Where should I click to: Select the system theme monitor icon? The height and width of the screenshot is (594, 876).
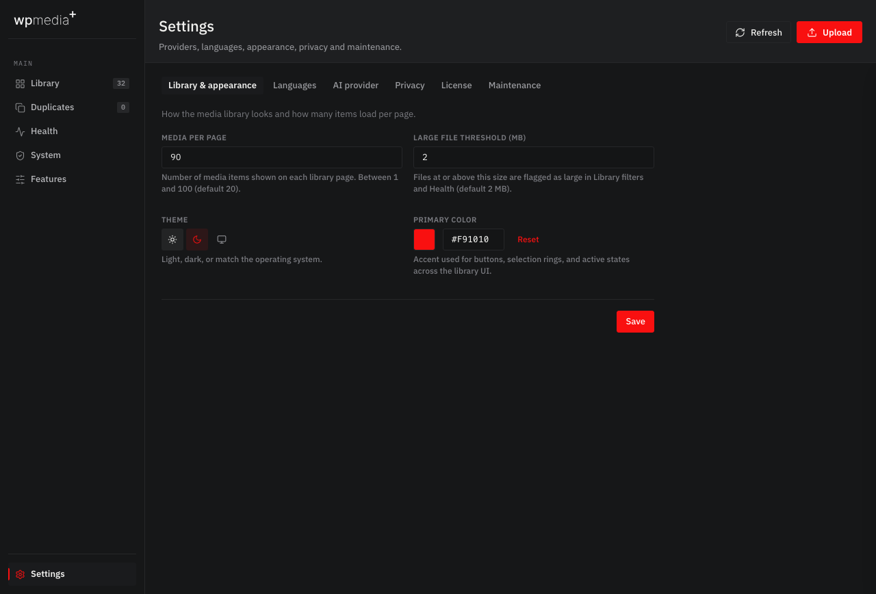(222, 240)
